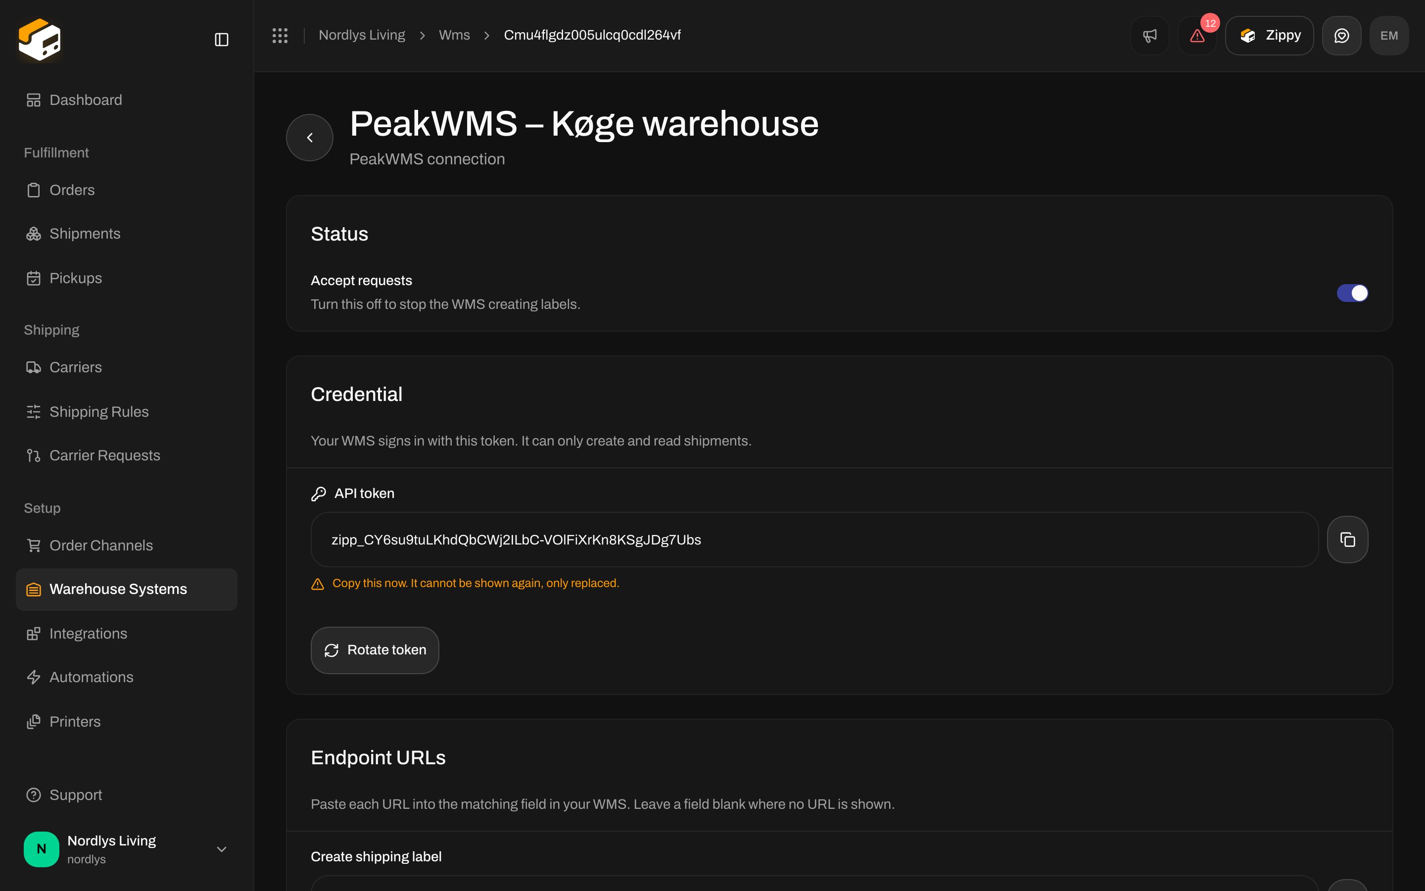Select Warehouse Systems in sidebar
The image size is (1425, 891).
pyautogui.click(x=127, y=589)
